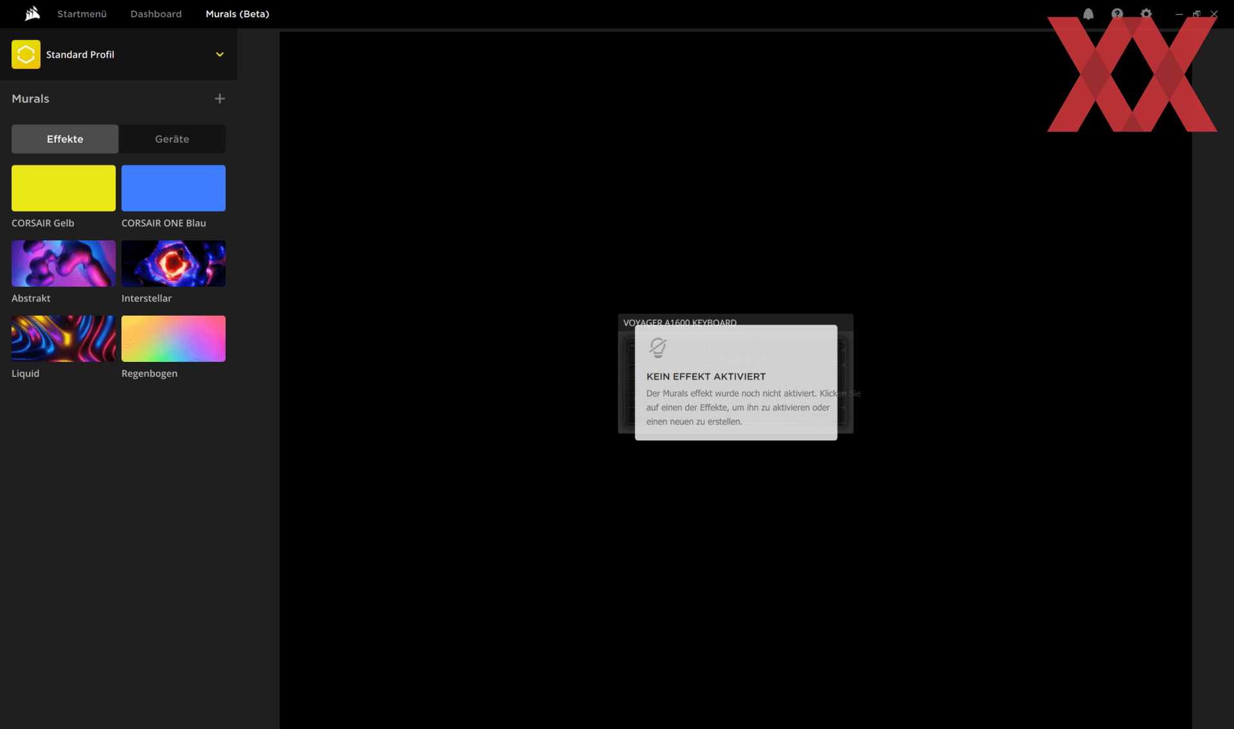
Task: Click the 'Liquid' label text
Action: [x=26, y=373]
